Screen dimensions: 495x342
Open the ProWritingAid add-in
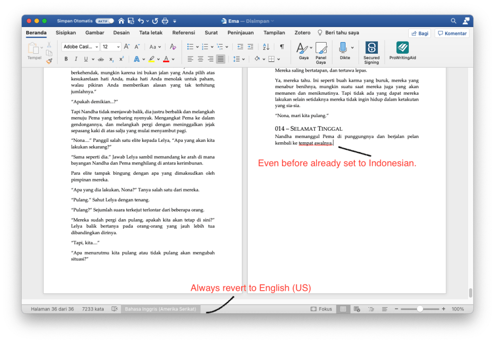402,50
